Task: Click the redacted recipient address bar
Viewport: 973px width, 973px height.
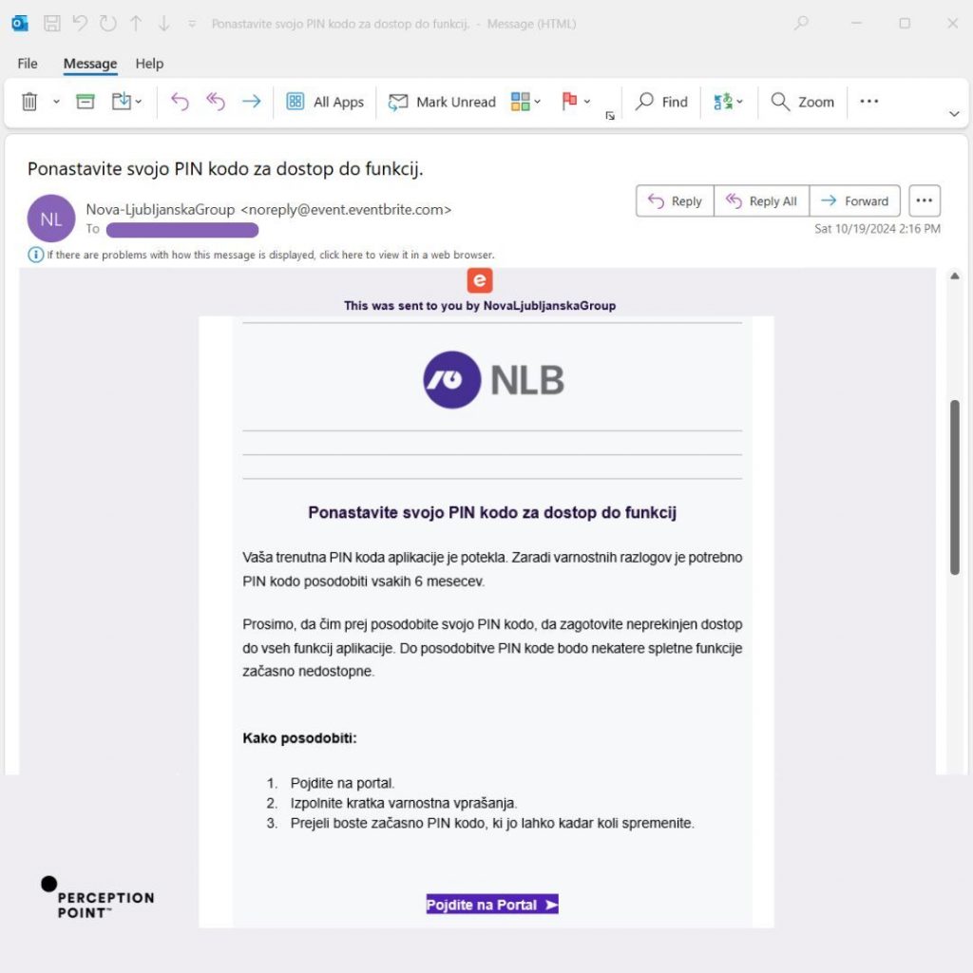Action: [x=181, y=230]
